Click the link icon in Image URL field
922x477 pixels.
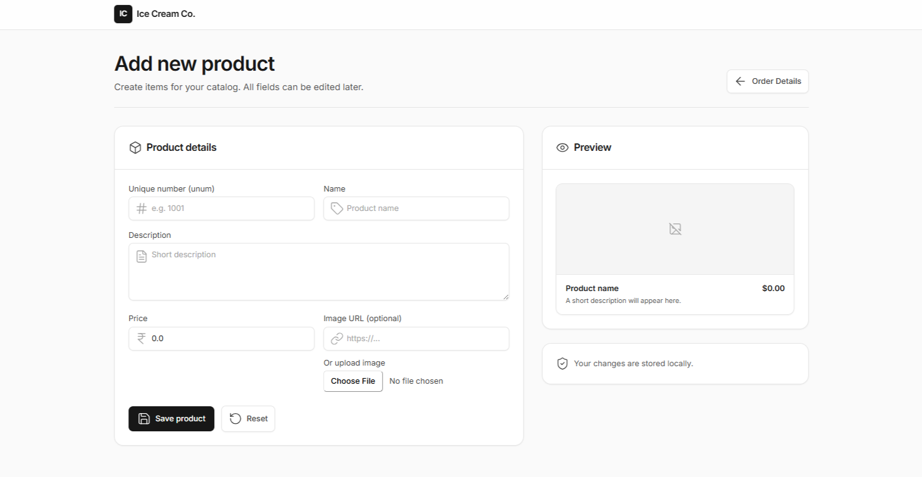point(336,339)
